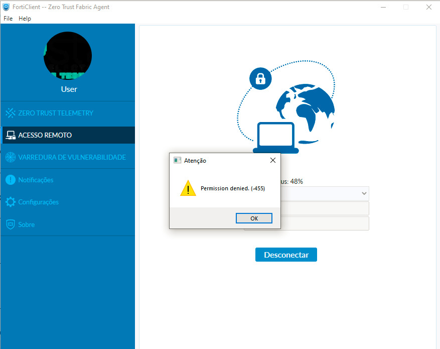Click the Configurações gear icon
Image resolution: width=440 pixels, height=349 pixels.
(11, 202)
